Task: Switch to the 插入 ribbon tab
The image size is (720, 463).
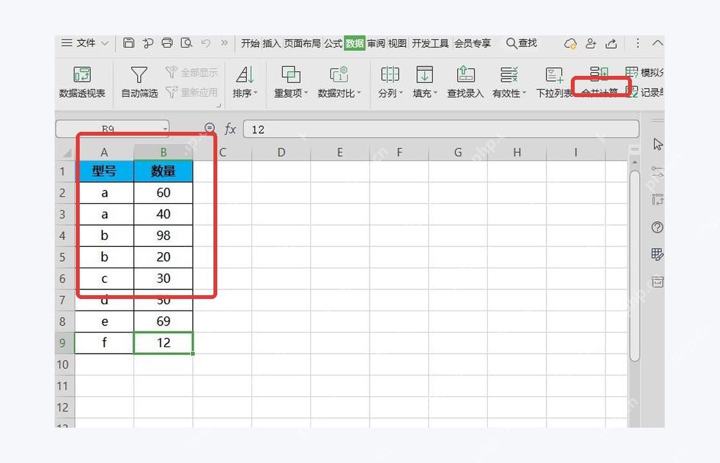Action: (x=271, y=43)
